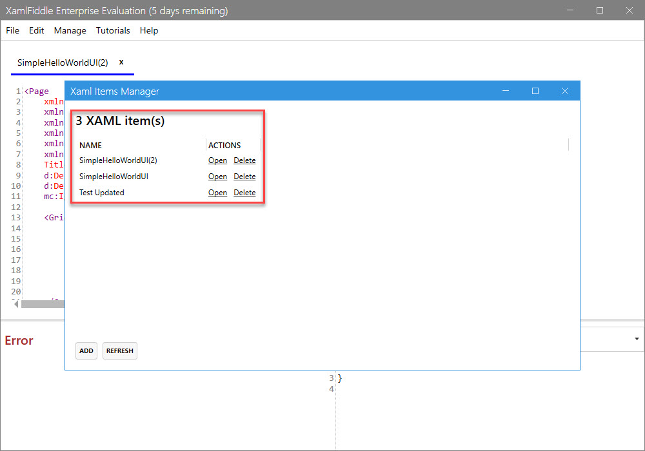Viewport: 645px width, 451px height.
Task: Delete the SimpleHelloWorldUI(2) item
Action: point(244,160)
